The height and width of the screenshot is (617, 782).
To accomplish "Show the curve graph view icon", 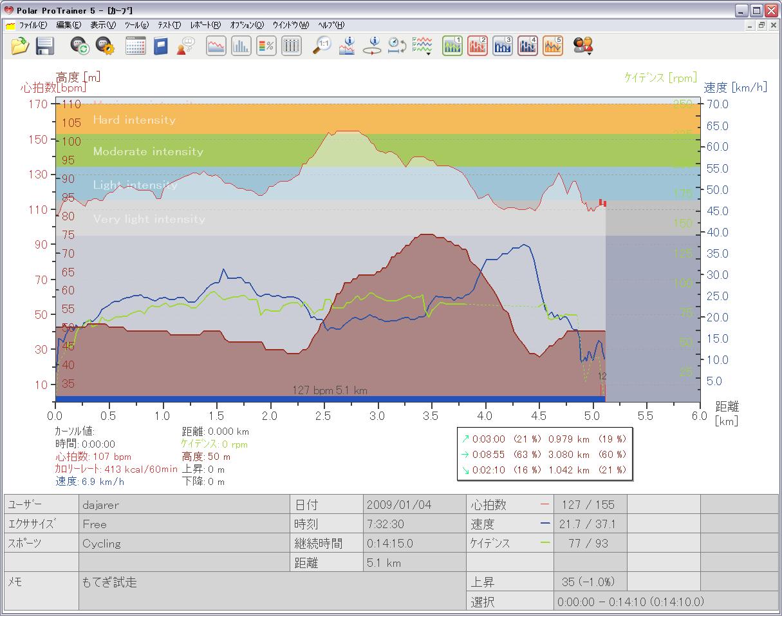I will pyautogui.click(x=216, y=46).
